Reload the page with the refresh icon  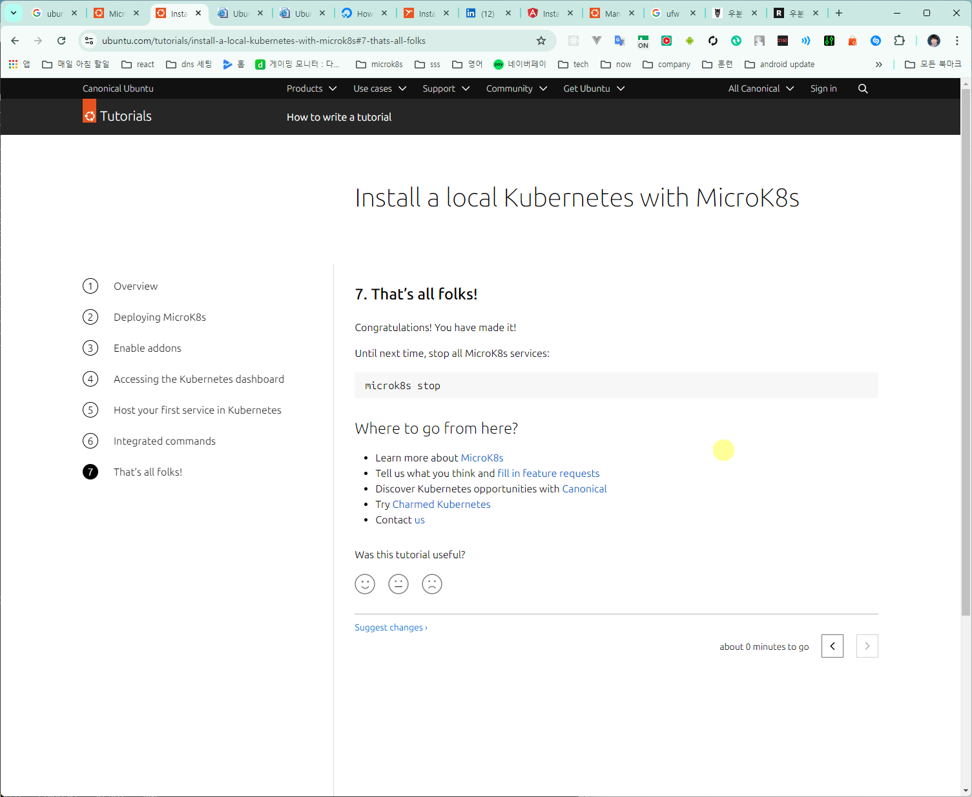tap(61, 41)
